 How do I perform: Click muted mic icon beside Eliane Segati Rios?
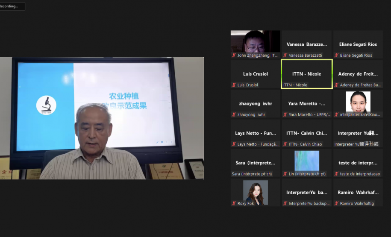coord(336,55)
